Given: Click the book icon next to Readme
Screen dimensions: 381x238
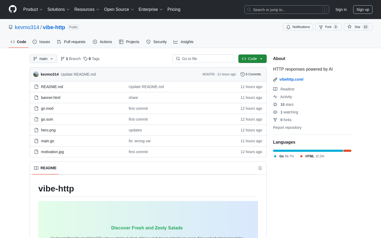Looking at the screenshot, I should point(275,89).
